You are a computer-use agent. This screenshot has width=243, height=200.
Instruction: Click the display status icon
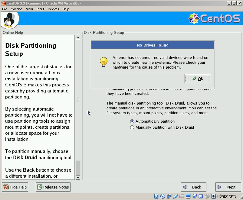(x=188, y=196)
